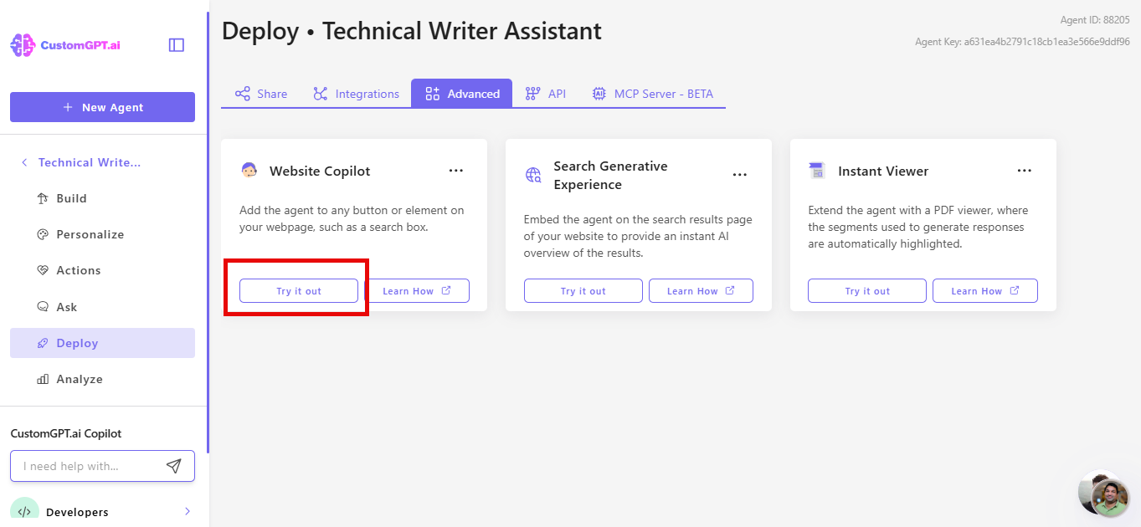Switch to the API tab
This screenshot has width=1141, height=527.
point(546,94)
